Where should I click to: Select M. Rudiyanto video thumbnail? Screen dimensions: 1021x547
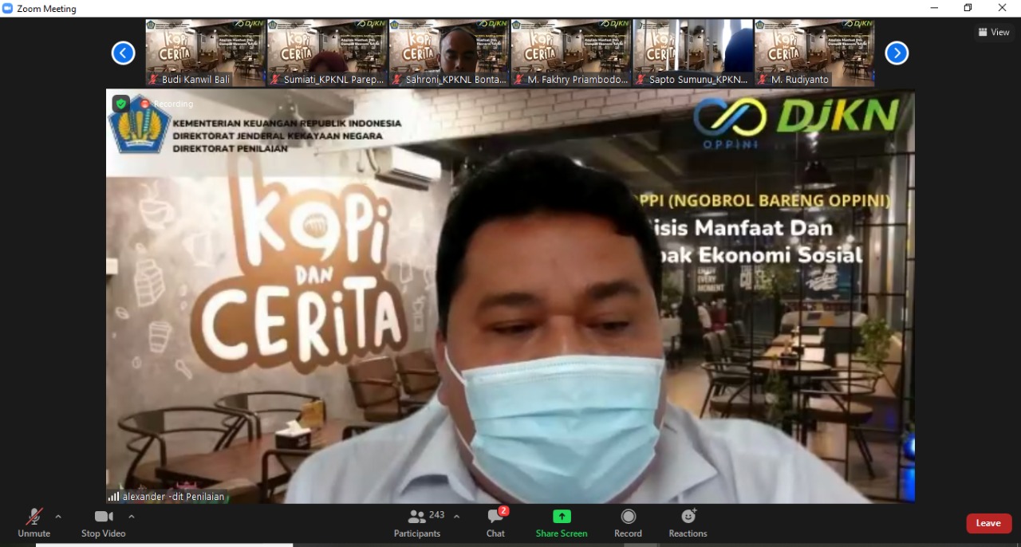814,53
